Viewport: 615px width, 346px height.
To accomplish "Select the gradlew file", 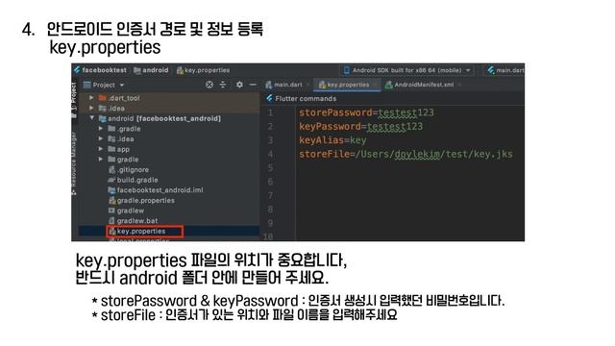I will pyautogui.click(x=169, y=210).
